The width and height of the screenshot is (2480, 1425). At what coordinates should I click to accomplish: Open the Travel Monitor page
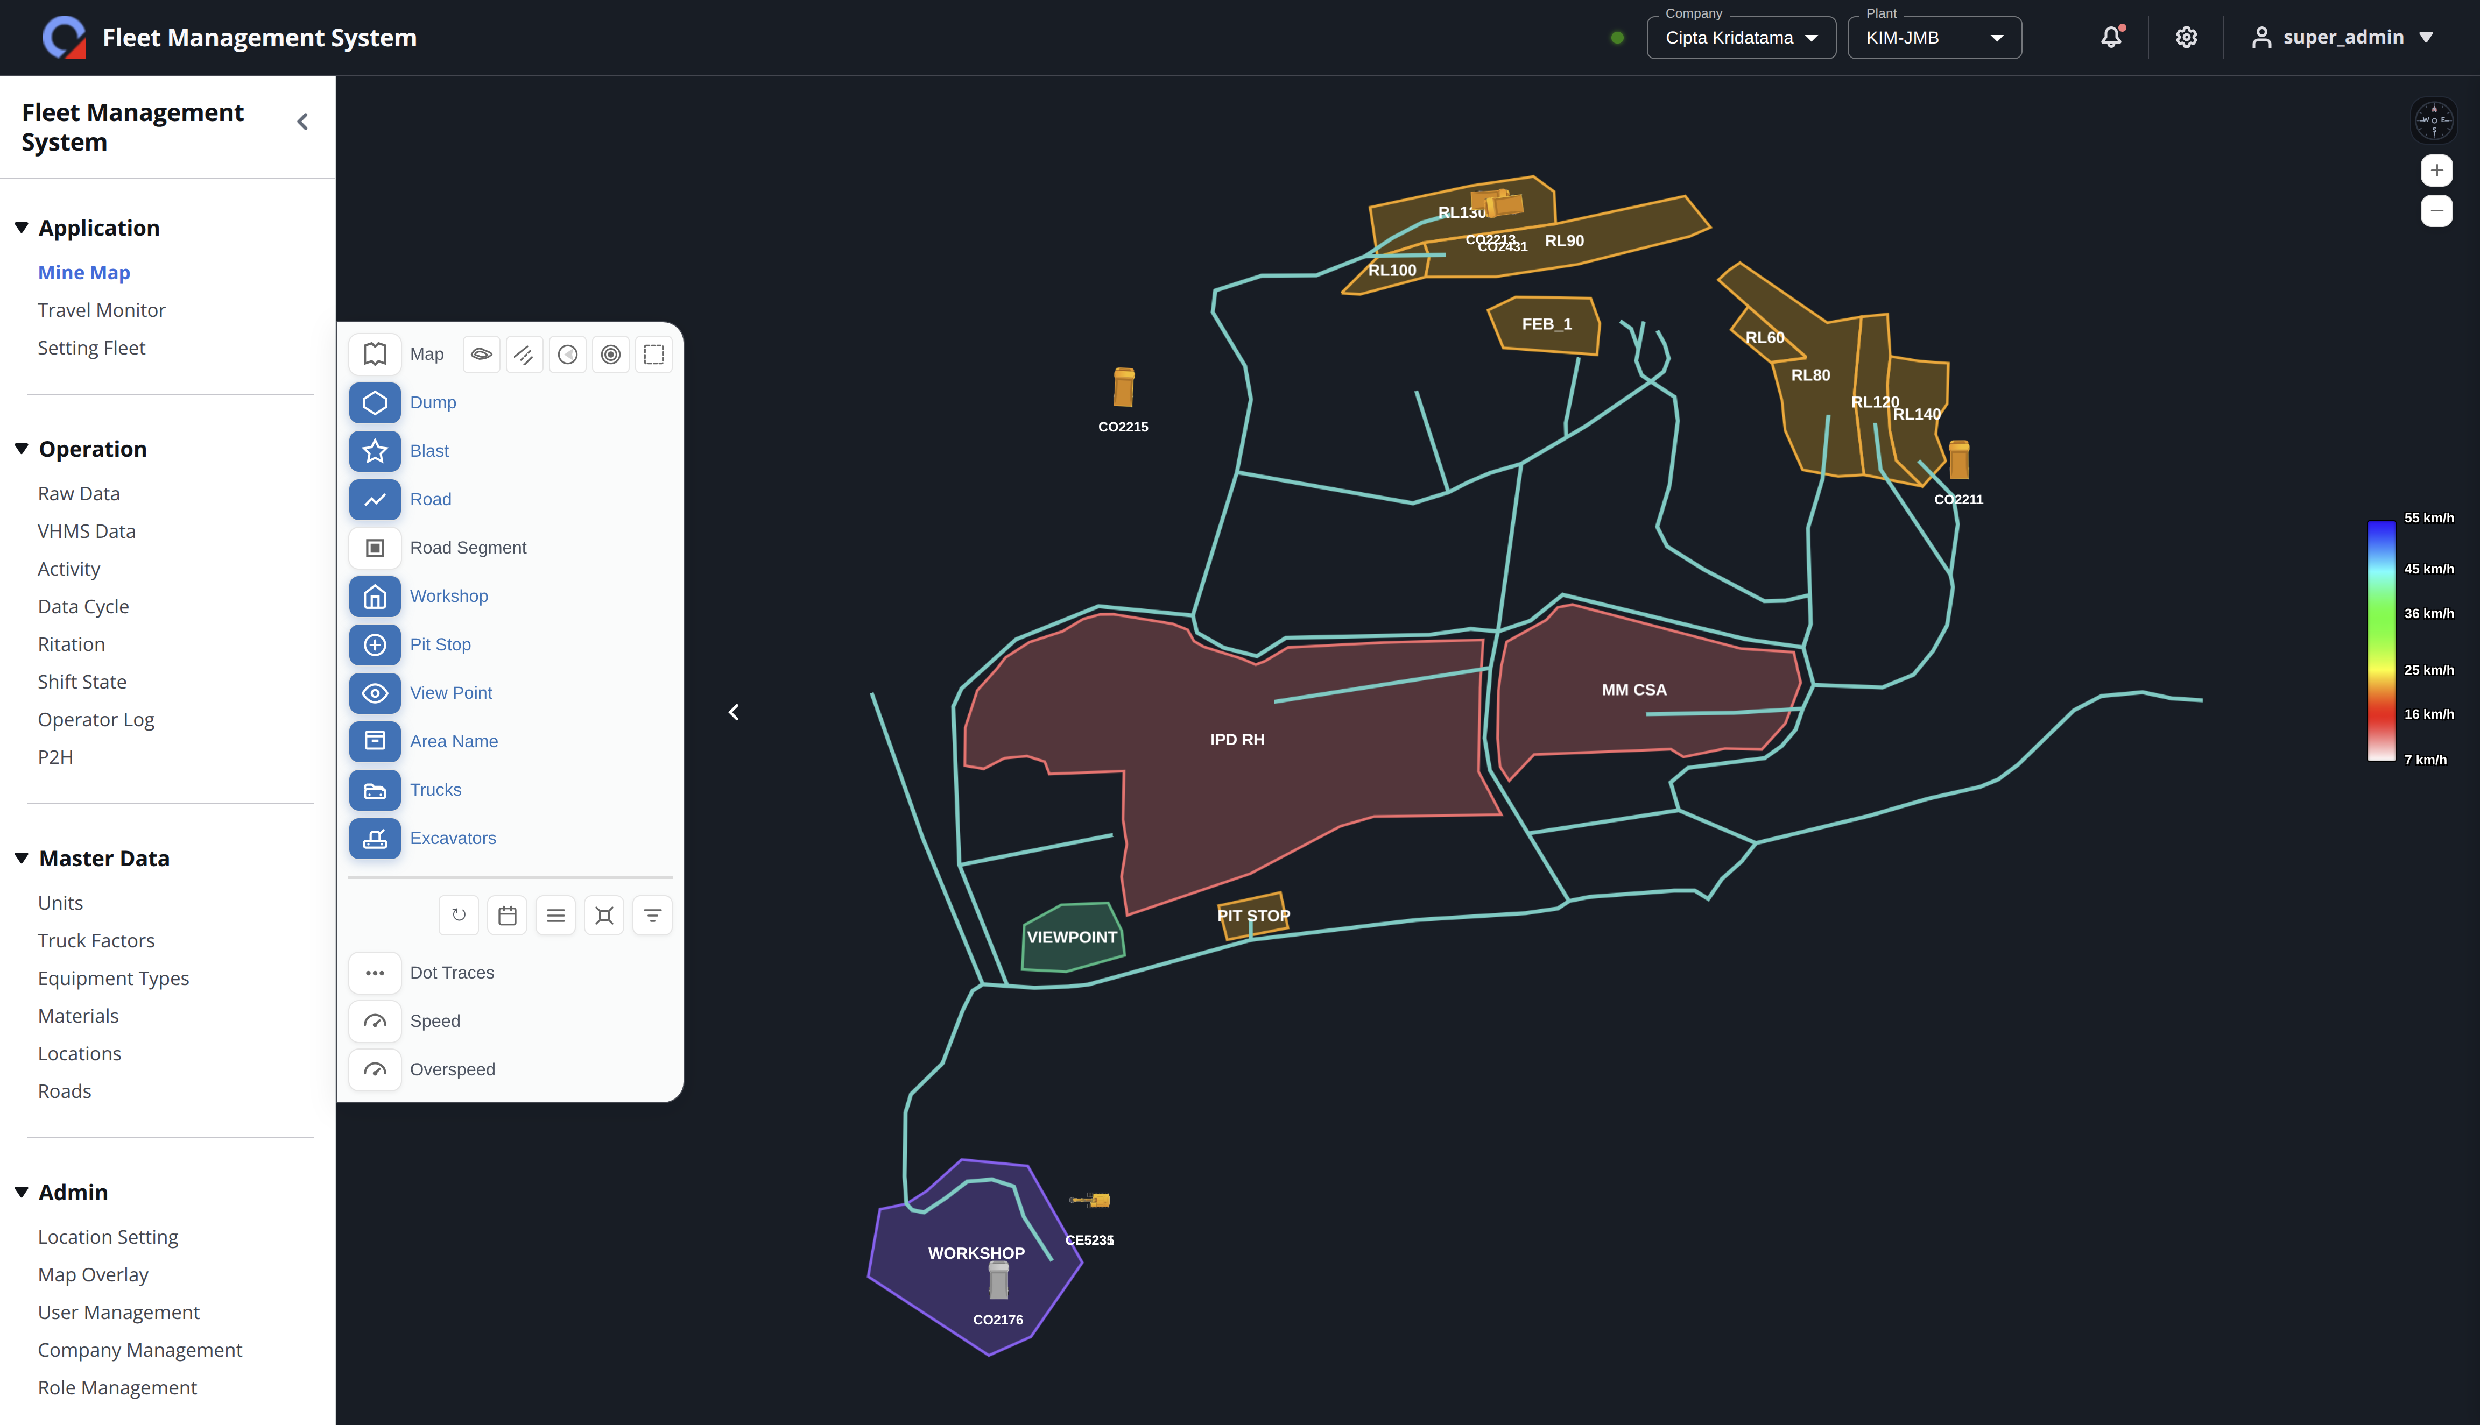[x=101, y=310]
